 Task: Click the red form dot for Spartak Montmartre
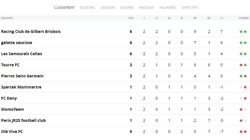tap(245, 87)
